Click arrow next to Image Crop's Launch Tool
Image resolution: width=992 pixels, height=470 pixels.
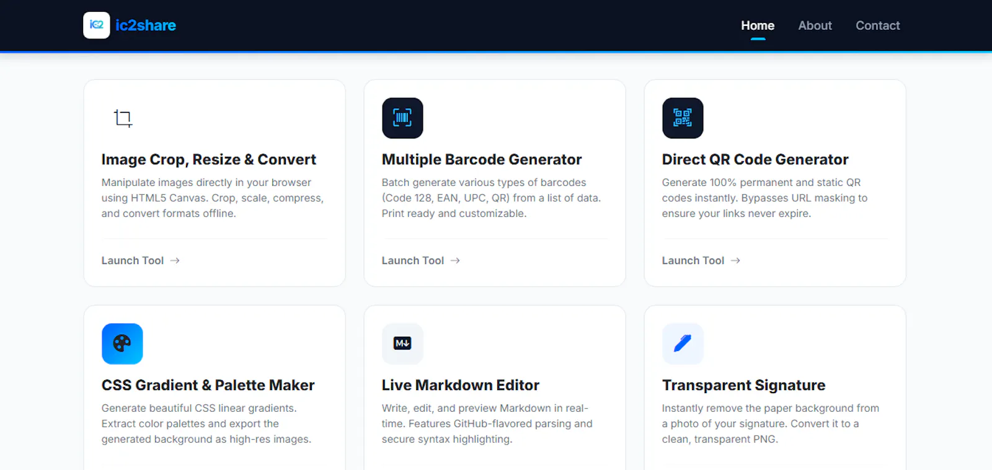pos(175,260)
